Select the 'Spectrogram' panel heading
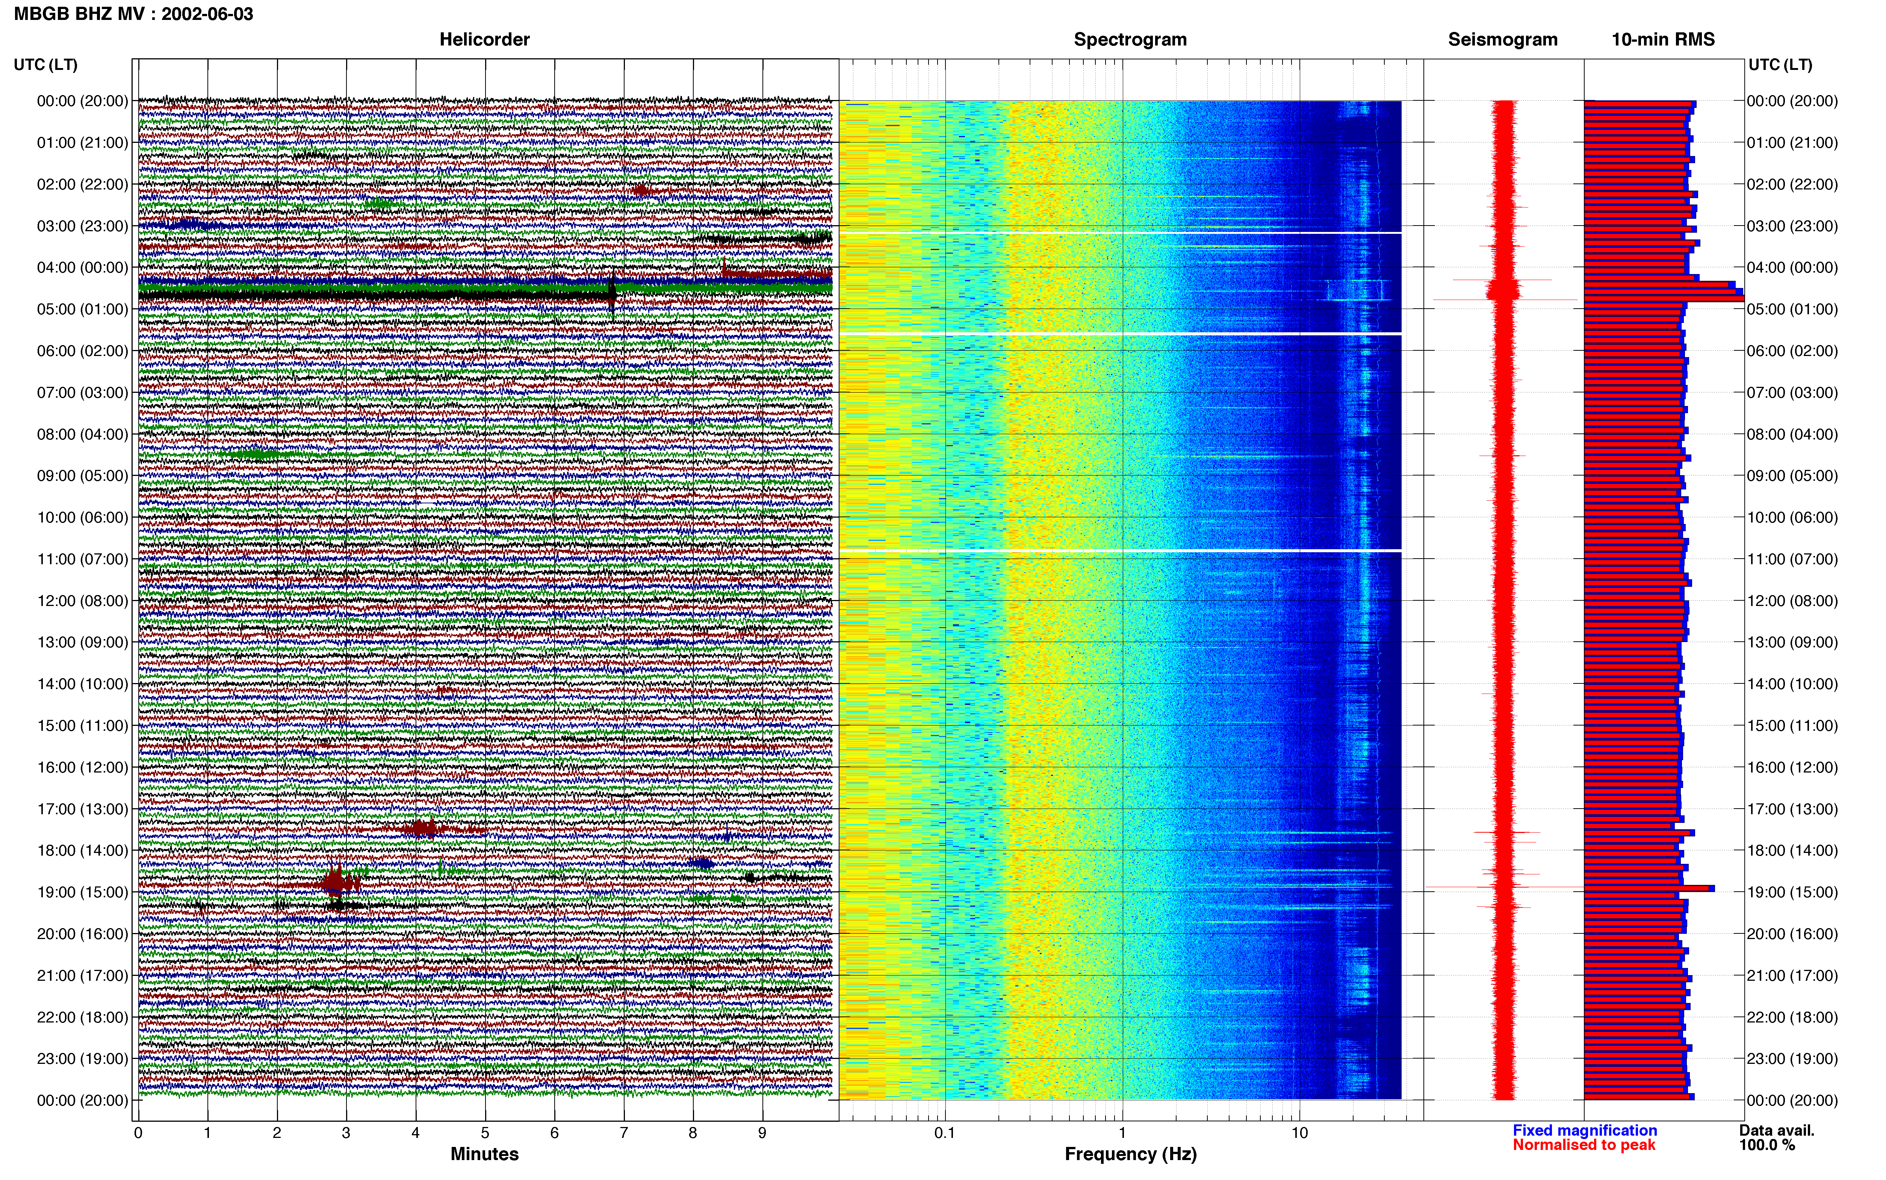1886x1180 pixels. [x=1130, y=40]
